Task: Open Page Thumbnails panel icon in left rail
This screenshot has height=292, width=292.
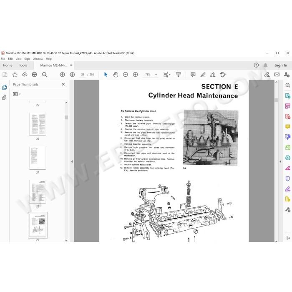Action: click(5, 87)
